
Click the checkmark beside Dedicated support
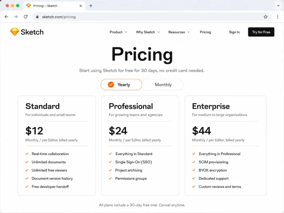[x=194, y=178]
